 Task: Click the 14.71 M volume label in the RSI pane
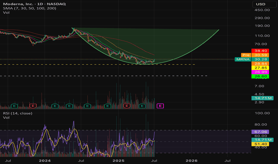(262, 140)
